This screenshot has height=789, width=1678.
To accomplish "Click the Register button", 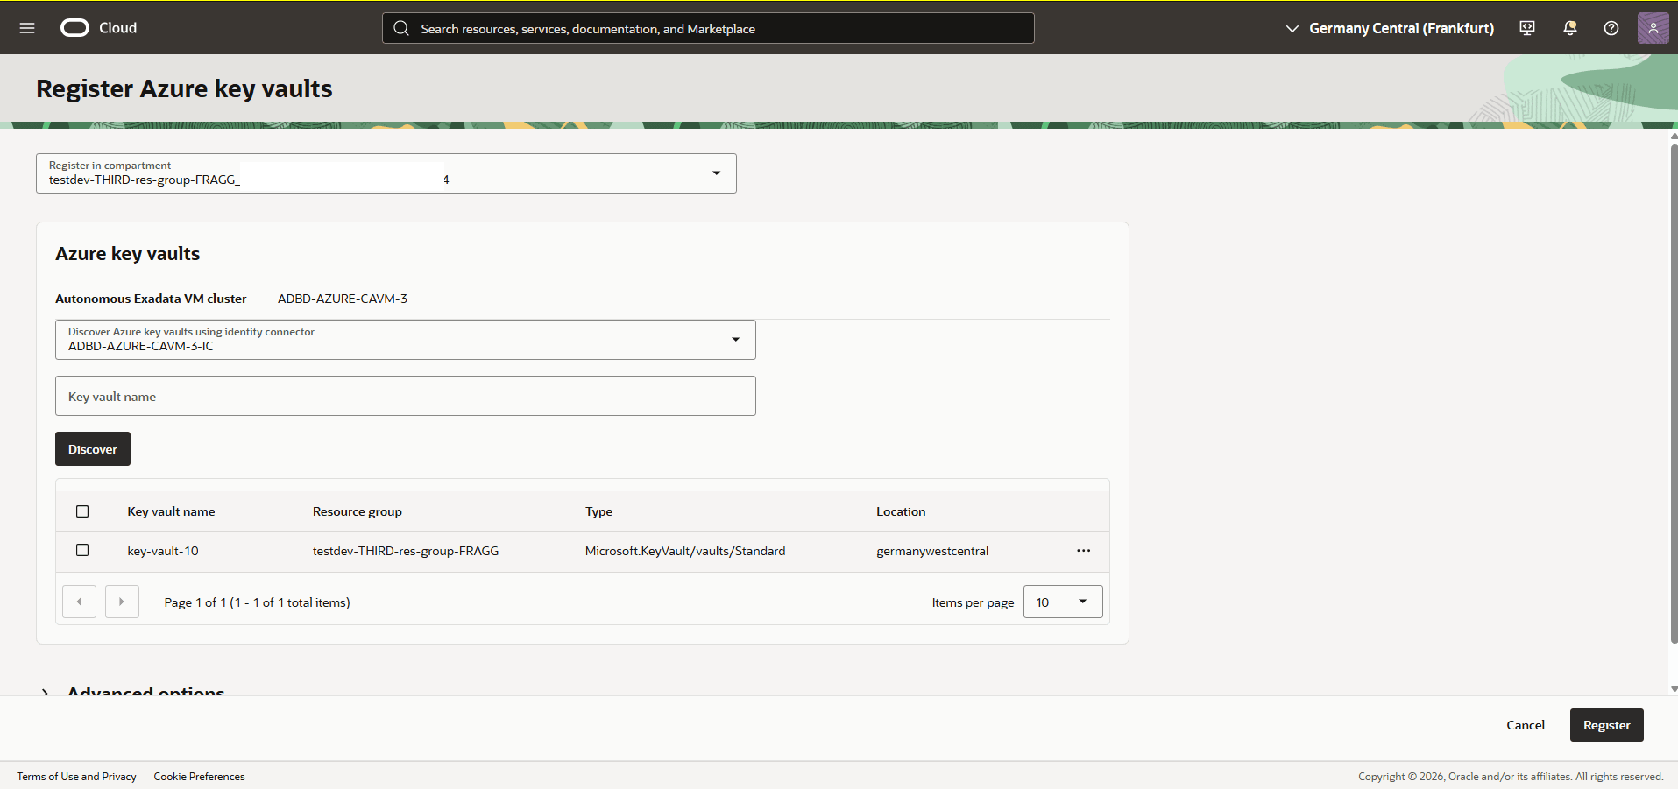I will [1606, 725].
